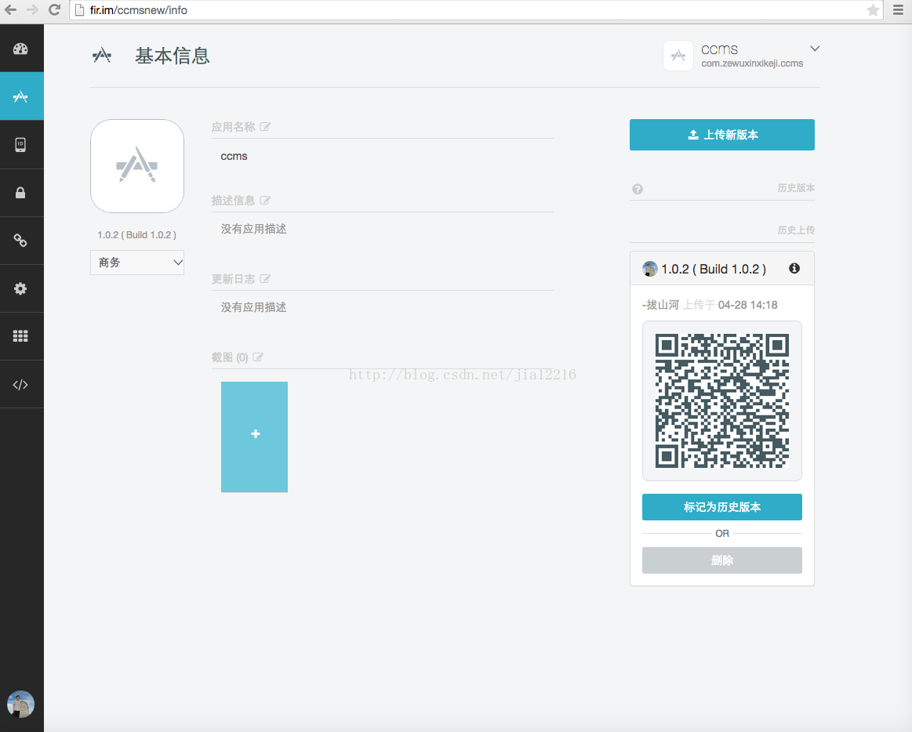
Task: Click the browser back arrow
Action: pyautogui.click(x=10, y=10)
